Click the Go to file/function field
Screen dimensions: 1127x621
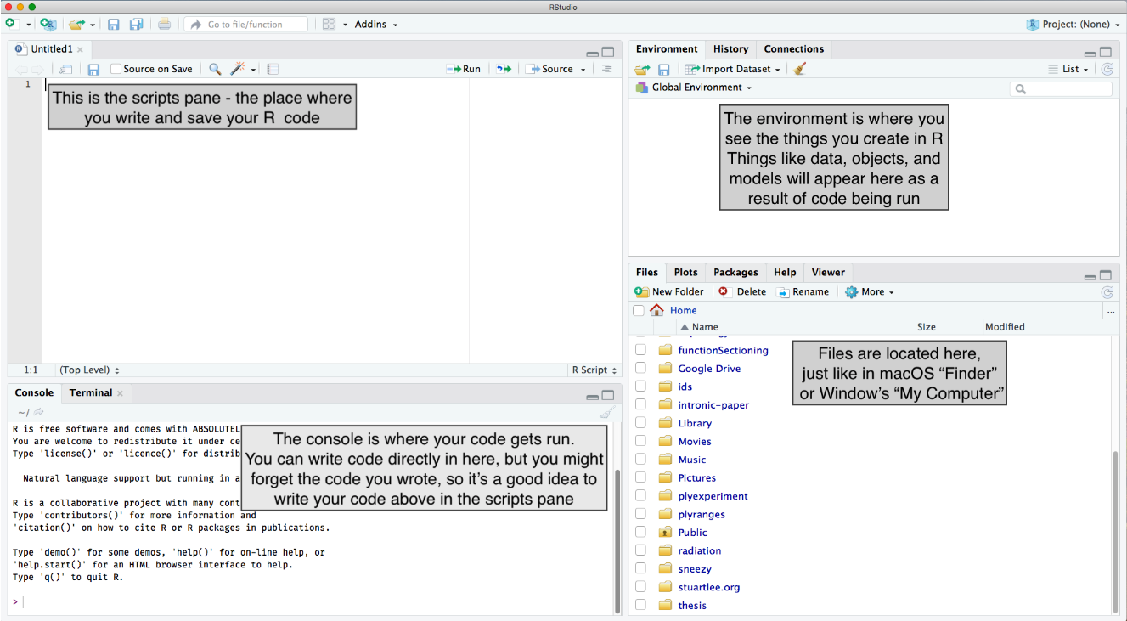246,25
